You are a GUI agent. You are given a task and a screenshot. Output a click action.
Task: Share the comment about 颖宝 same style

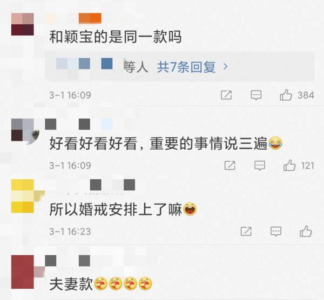226,95
